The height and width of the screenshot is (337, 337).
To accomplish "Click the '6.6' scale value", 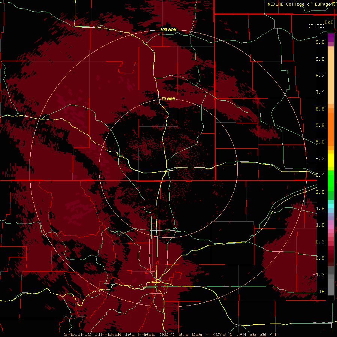I will [320, 109].
